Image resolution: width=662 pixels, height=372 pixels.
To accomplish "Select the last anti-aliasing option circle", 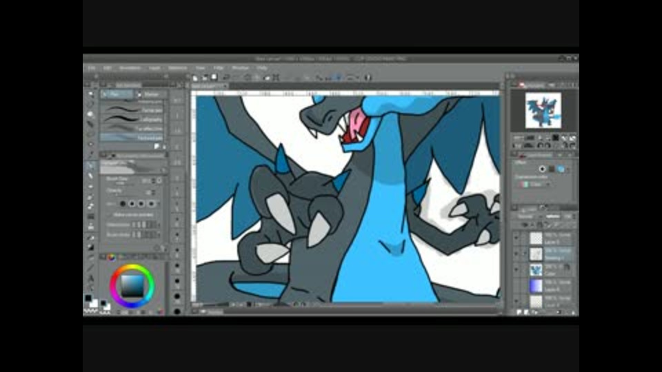I will (x=152, y=204).
